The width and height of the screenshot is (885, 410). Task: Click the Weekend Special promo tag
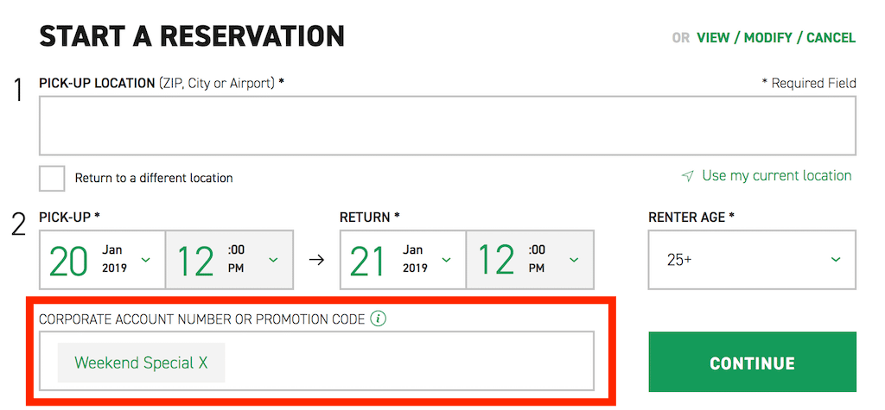tap(141, 363)
